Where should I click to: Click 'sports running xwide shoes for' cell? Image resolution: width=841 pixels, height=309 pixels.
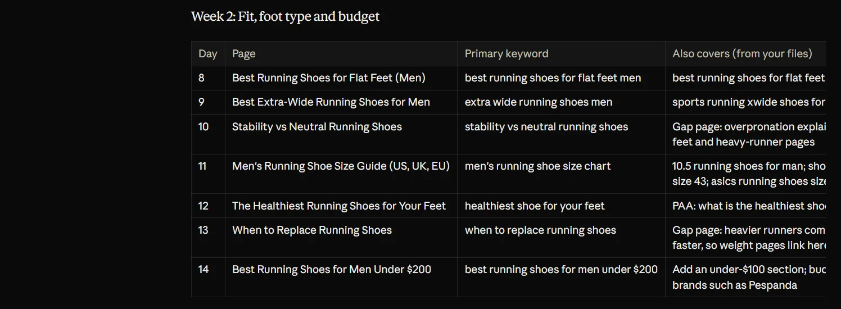745,102
